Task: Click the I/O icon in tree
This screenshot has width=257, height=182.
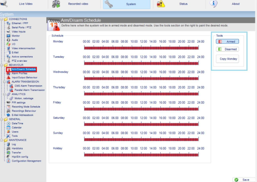Action: [8, 44]
